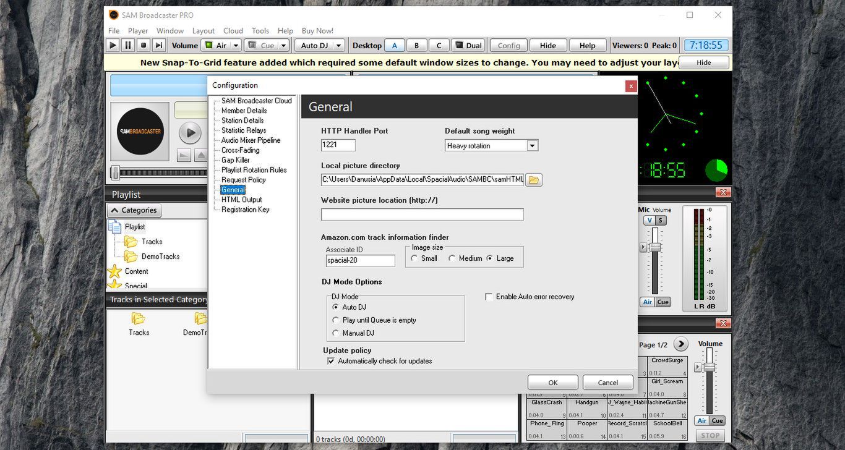Enable Dual desktop mode
This screenshot has height=450, width=845.
pyautogui.click(x=468, y=45)
